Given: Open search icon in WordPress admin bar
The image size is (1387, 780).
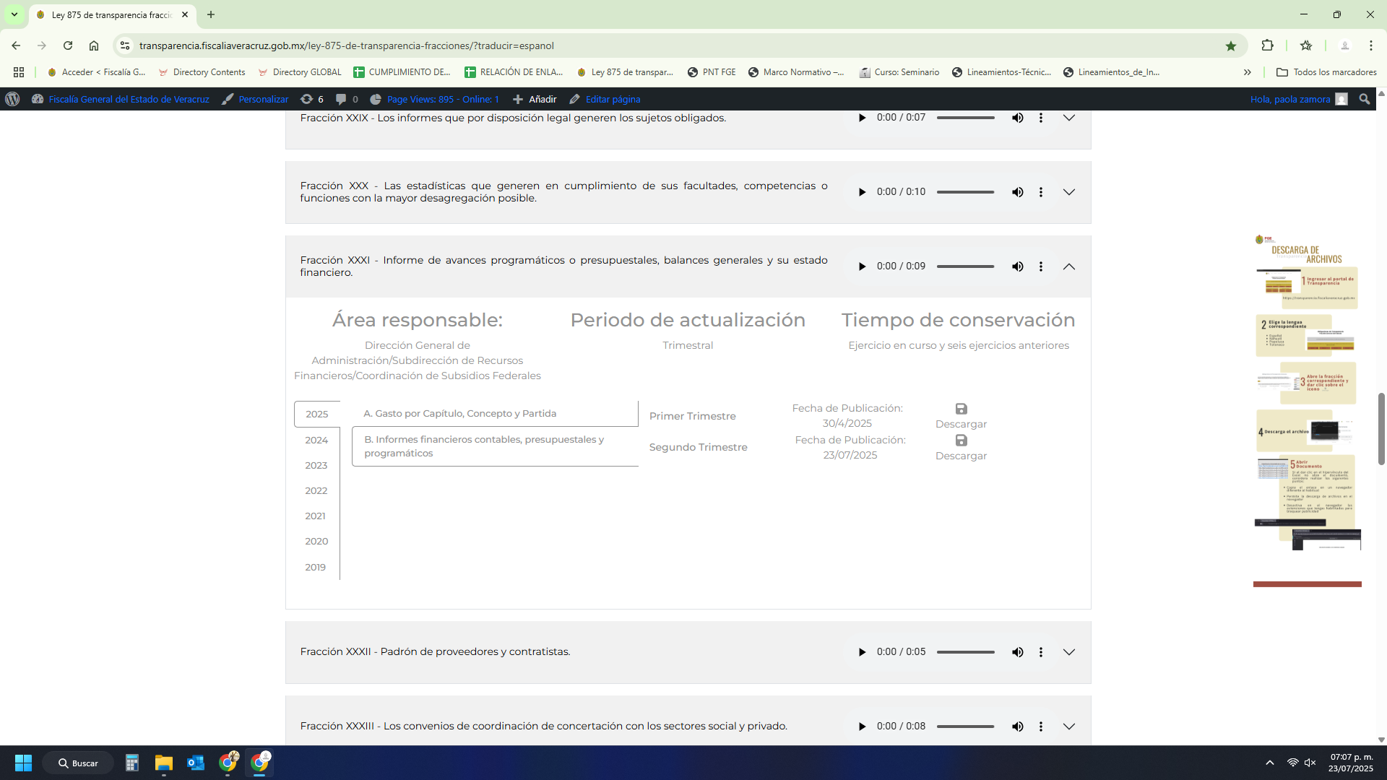Looking at the screenshot, I should 1364,99.
